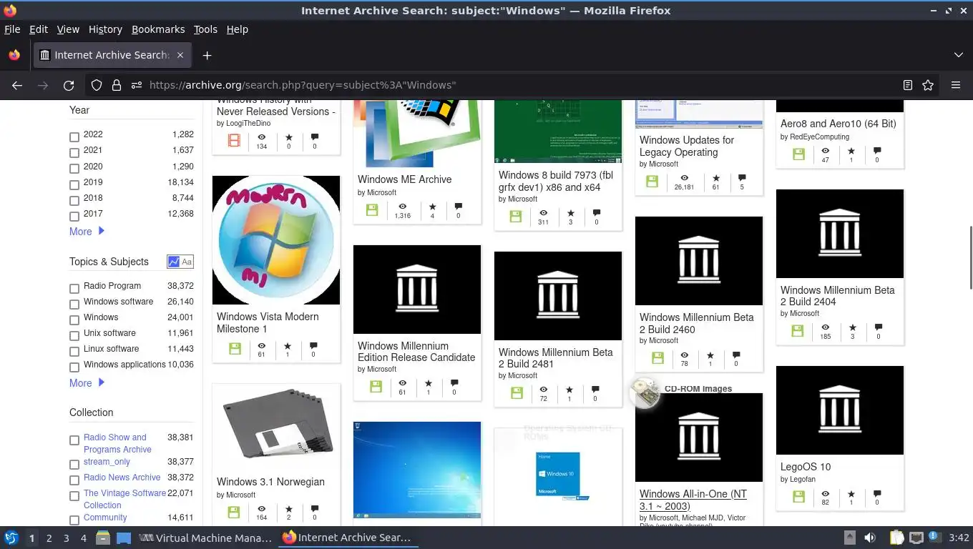Switch Topics list to chart sort icon
This screenshot has width=973, height=549.
pyautogui.click(x=173, y=262)
